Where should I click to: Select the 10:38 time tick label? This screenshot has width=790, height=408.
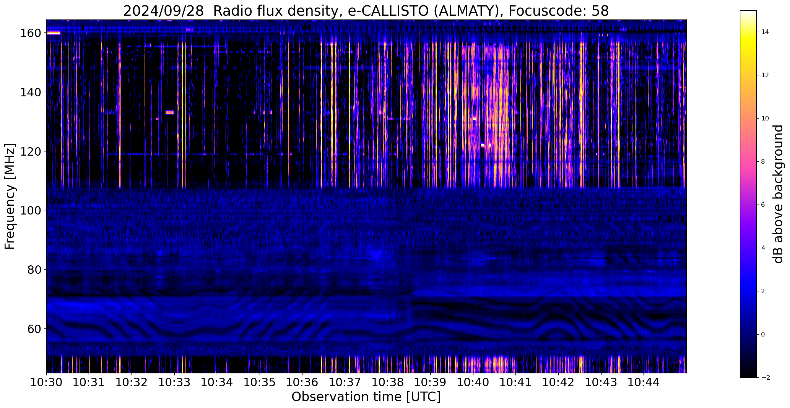pyautogui.click(x=388, y=382)
